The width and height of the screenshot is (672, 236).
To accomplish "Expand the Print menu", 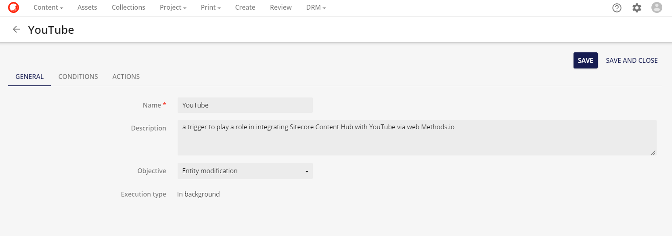I will [211, 7].
